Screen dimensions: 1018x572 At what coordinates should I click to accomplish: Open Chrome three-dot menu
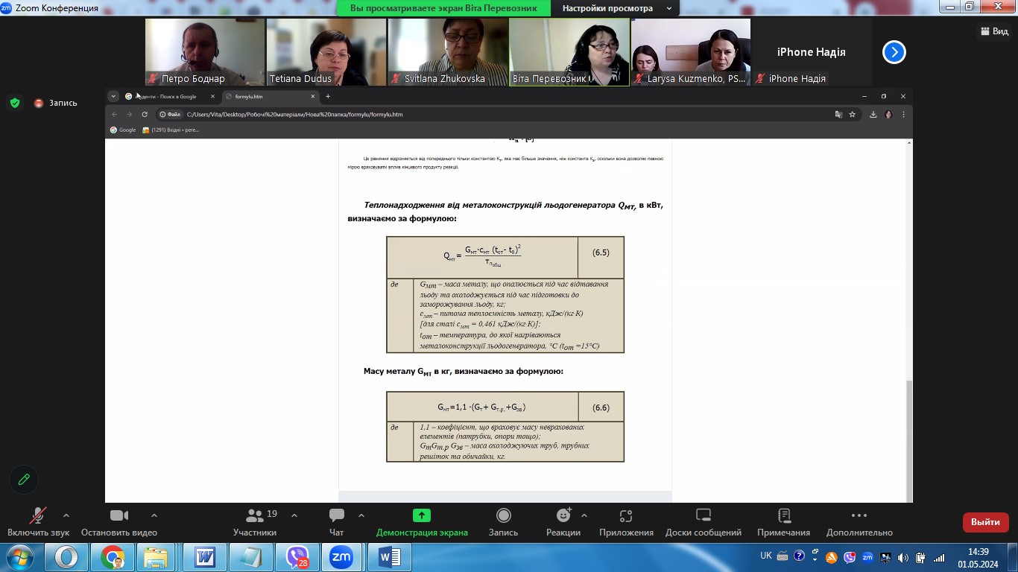click(903, 115)
